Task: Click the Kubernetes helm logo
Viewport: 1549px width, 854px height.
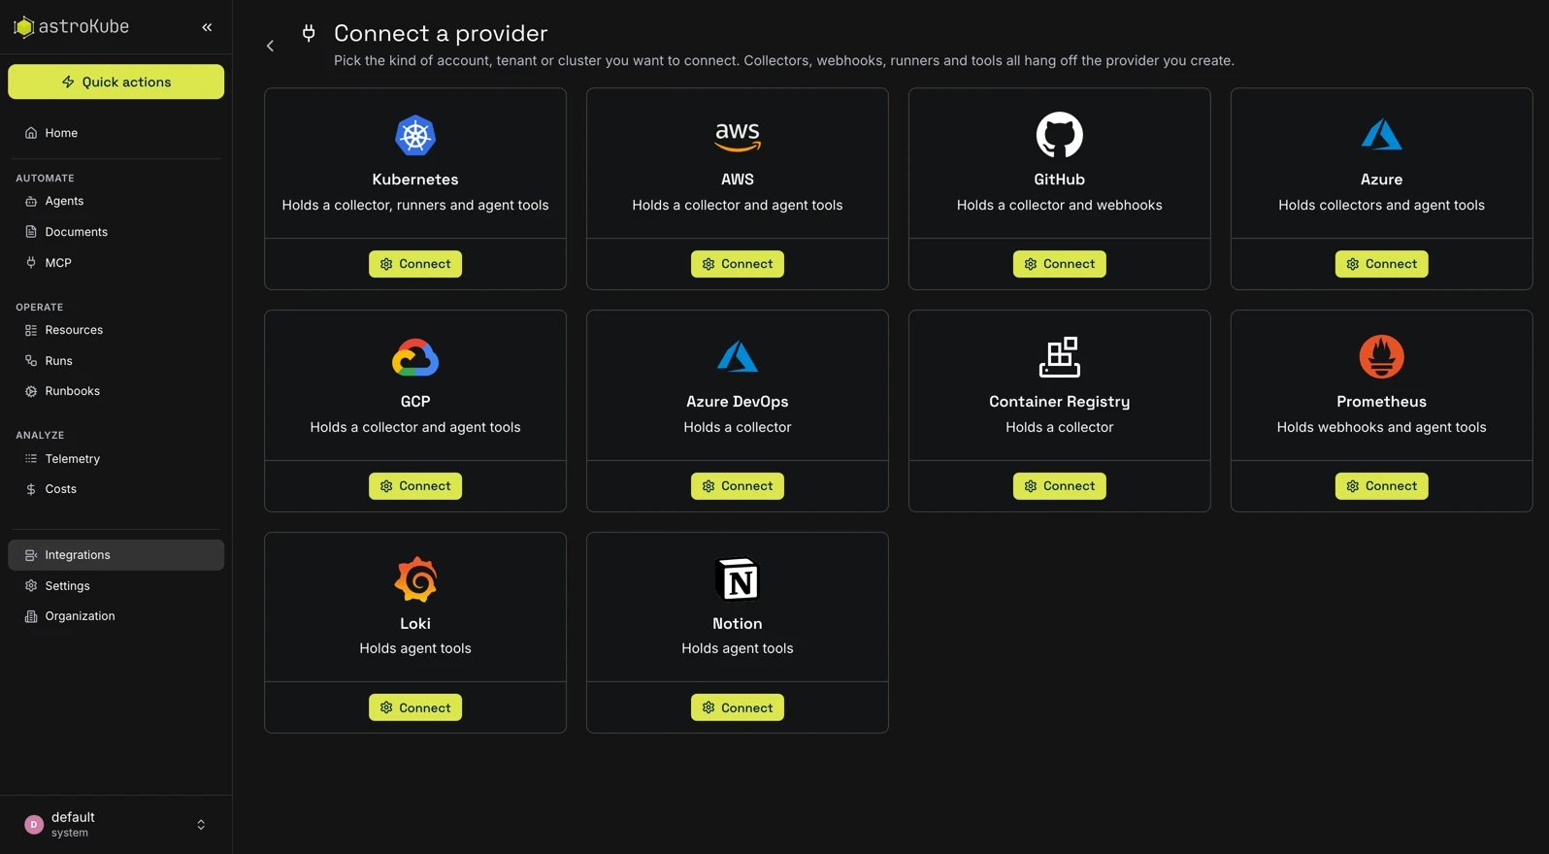Action: tap(415, 135)
